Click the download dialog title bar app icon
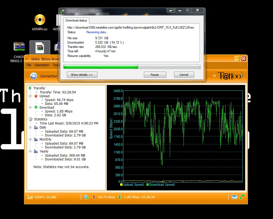The image size is (273, 219). click(x=62, y=11)
